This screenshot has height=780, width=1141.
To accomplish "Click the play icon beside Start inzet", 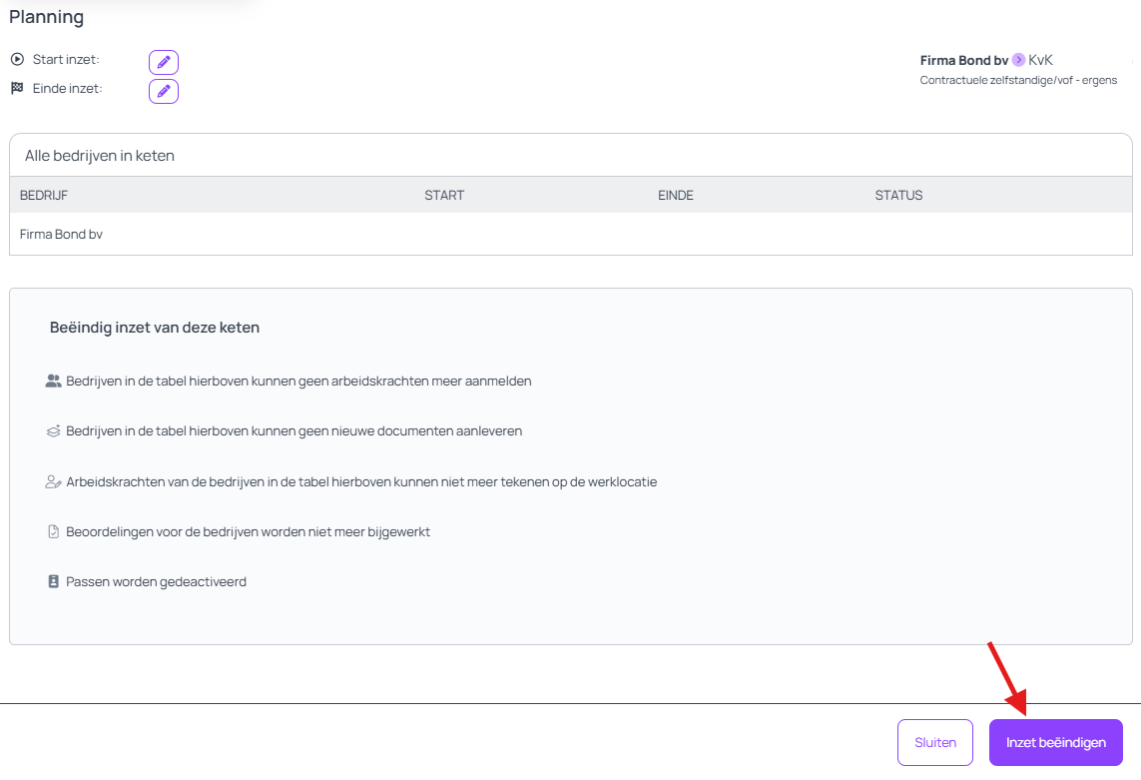I will [x=17, y=60].
